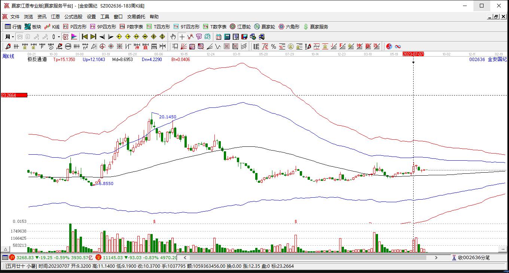Image resolution: width=509 pixels, height=273 pixels.
Task: Open the 六角形 hexagon tool
Action: tap(289, 27)
